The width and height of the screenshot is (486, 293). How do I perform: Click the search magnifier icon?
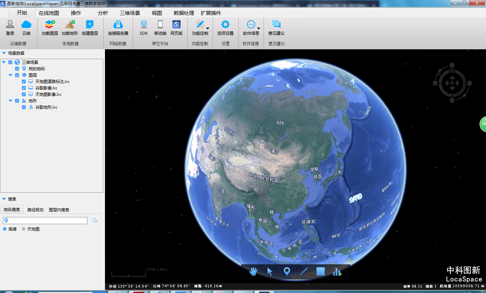[95, 220]
